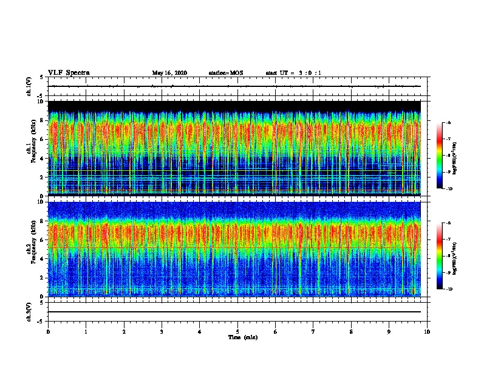This screenshot has width=481, height=372.
Task: Click the 'ch.3(V)' axis label
Action: 29,312
